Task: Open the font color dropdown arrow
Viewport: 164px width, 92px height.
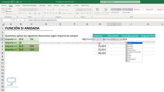Action: point(42,13)
